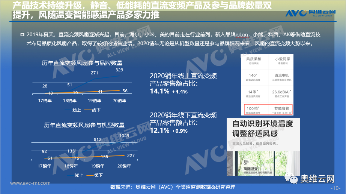346x194 pixels.
Task: Click the page number -10-
Action: pyautogui.click(x=335, y=188)
